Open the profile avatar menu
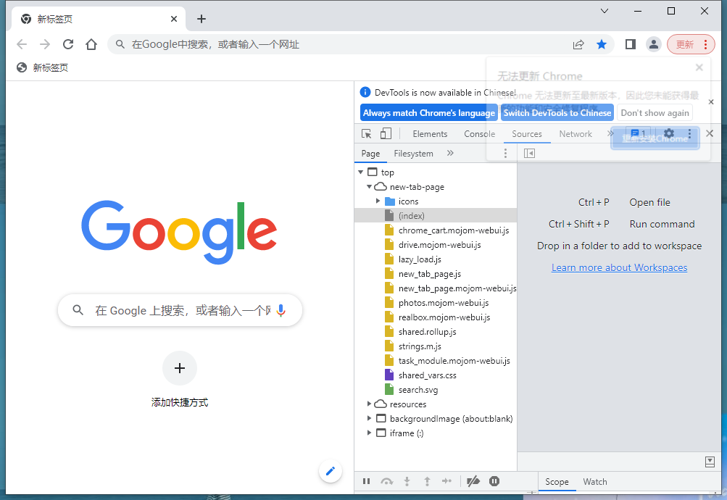727x500 pixels. pos(653,44)
